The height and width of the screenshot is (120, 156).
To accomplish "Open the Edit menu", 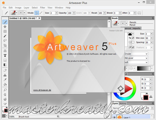I will click(11, 8).
